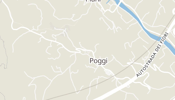Click the dotted building cluster above Poggi

(86, 52)
